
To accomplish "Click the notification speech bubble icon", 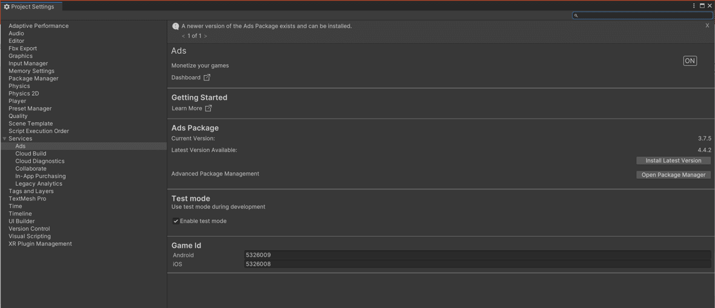I will tap(176, 27).
